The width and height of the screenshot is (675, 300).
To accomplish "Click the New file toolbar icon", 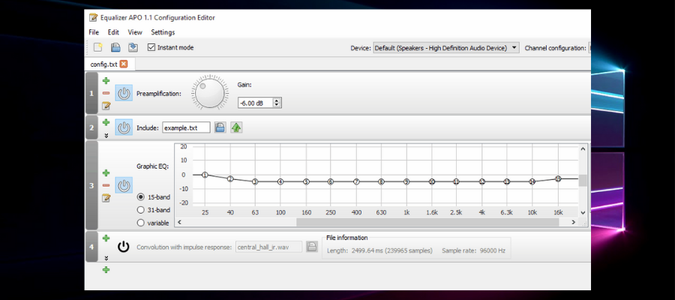I will (x=98, y=47).
